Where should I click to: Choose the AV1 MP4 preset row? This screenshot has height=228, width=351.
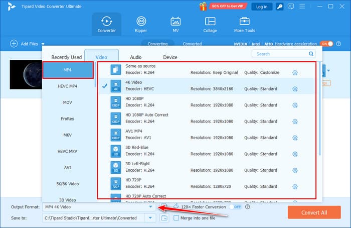click(207, 135)
